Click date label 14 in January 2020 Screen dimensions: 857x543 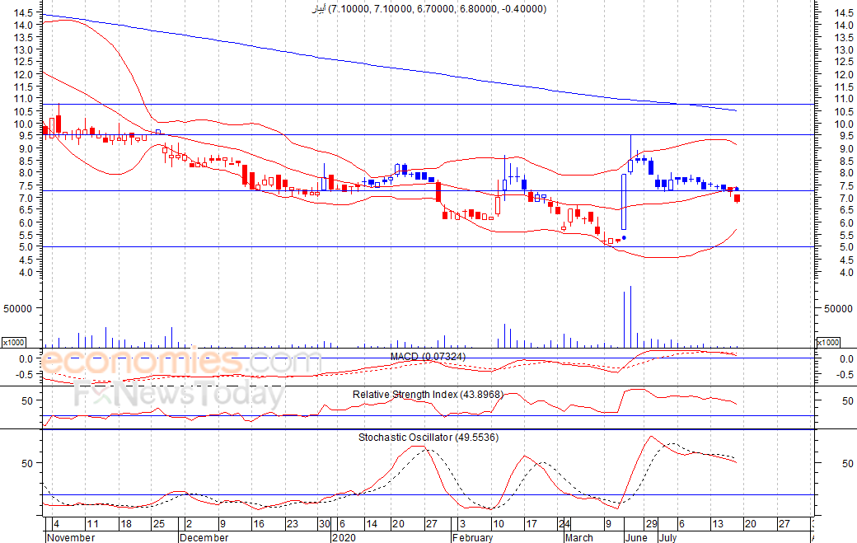pyautogui.click(x=372, y=524)
